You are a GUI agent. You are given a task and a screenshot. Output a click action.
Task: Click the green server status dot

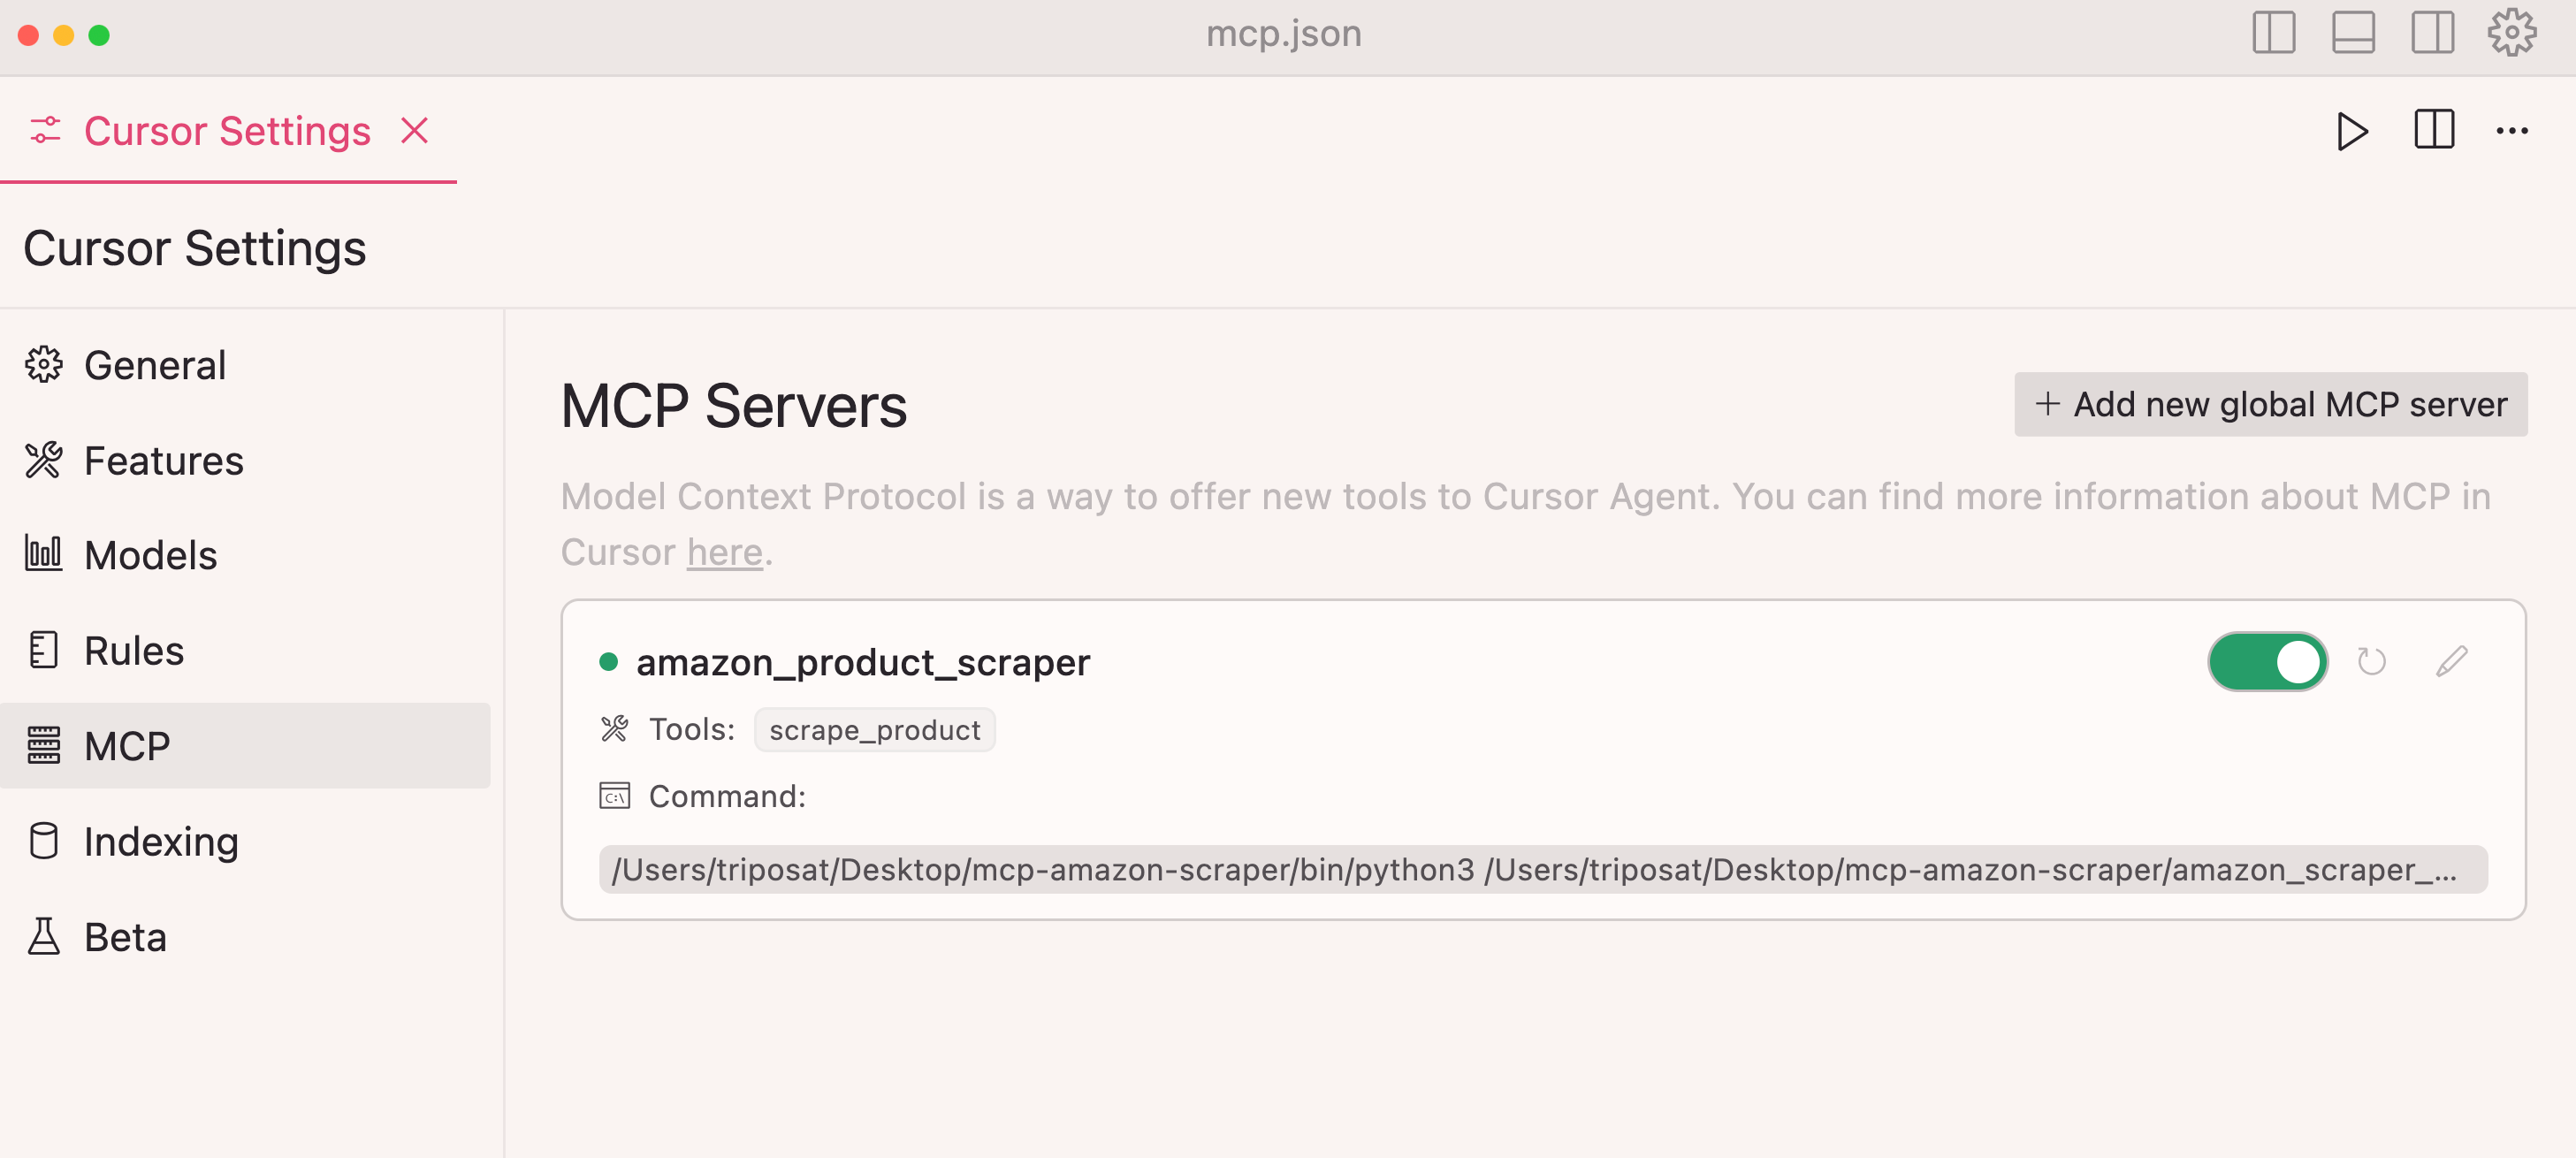(x=608, y=661)
